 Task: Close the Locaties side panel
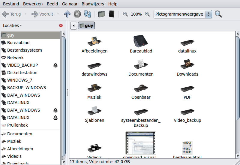coord(61,25)
